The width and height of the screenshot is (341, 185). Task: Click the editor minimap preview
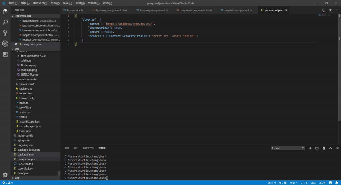click(x=324, y=15)
